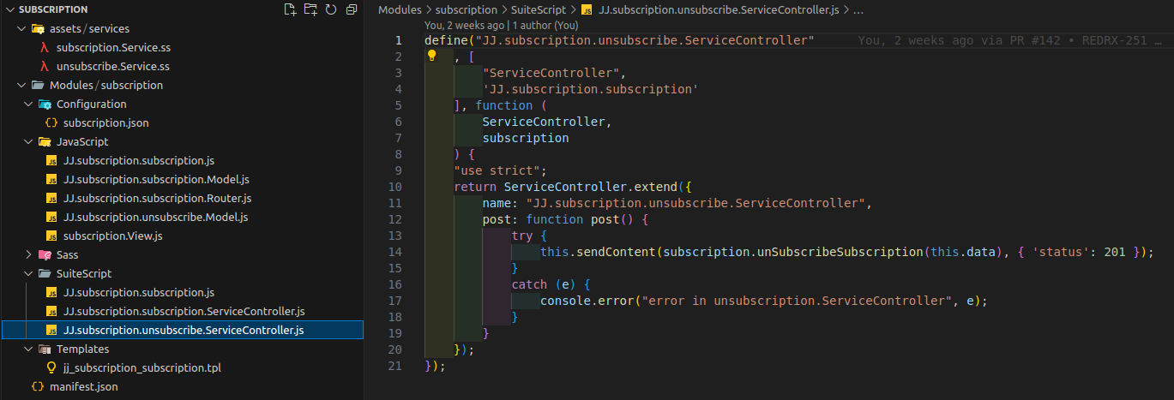Collapse the Configuration folder

(x=28, y=104)
